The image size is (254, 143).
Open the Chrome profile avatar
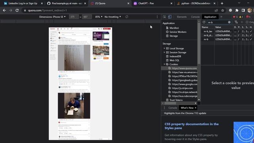(x=250, y=10)
